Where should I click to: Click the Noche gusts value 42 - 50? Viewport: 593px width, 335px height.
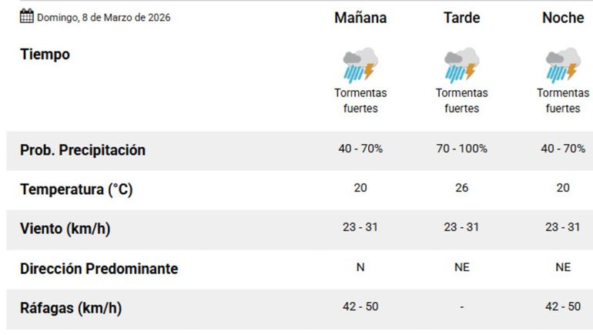pyautogui.click(x=563, y=307)
